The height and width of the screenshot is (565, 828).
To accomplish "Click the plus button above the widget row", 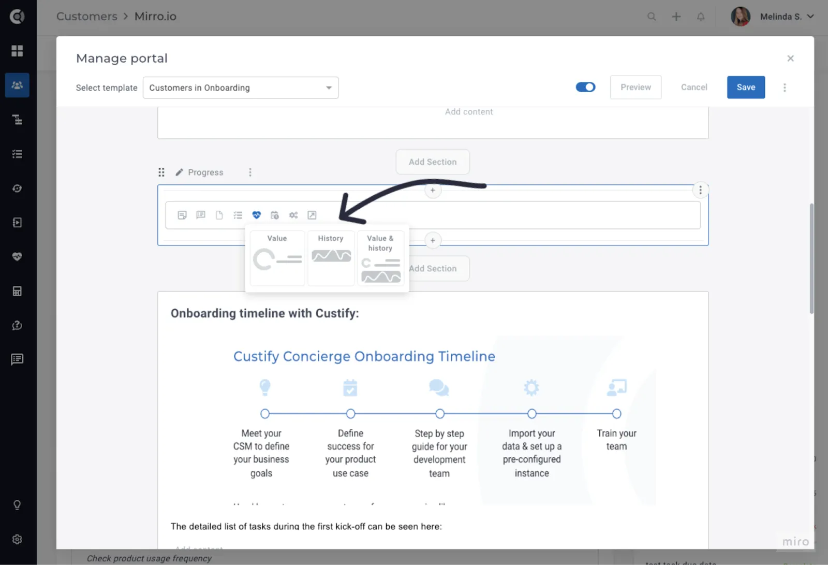I will (433, 190).
